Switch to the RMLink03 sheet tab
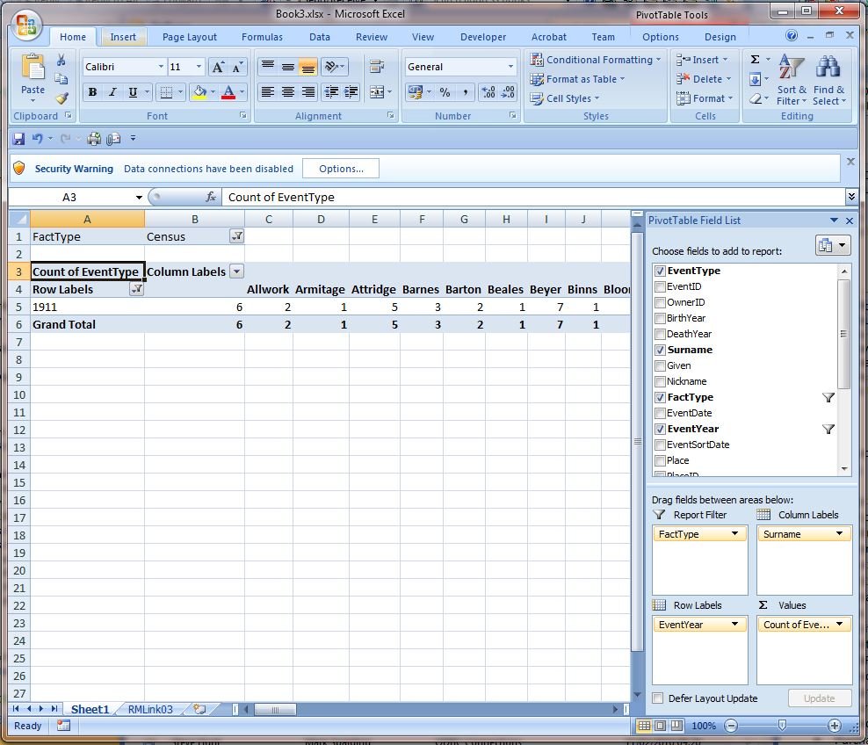The image size is (868, 745). 150,709
